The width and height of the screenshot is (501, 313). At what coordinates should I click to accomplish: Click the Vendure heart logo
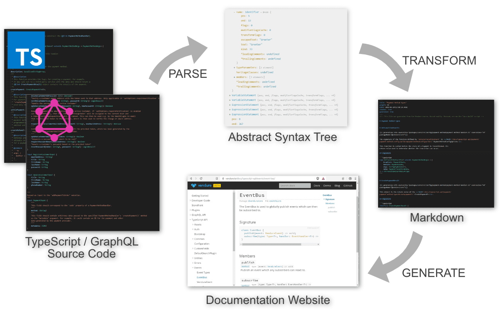194,185
